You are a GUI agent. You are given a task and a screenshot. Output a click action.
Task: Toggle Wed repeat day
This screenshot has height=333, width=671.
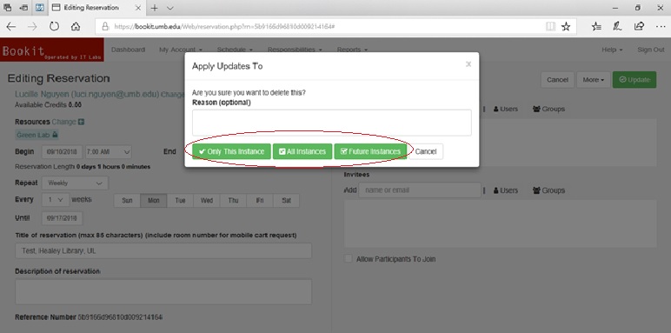tap(207, 200)
